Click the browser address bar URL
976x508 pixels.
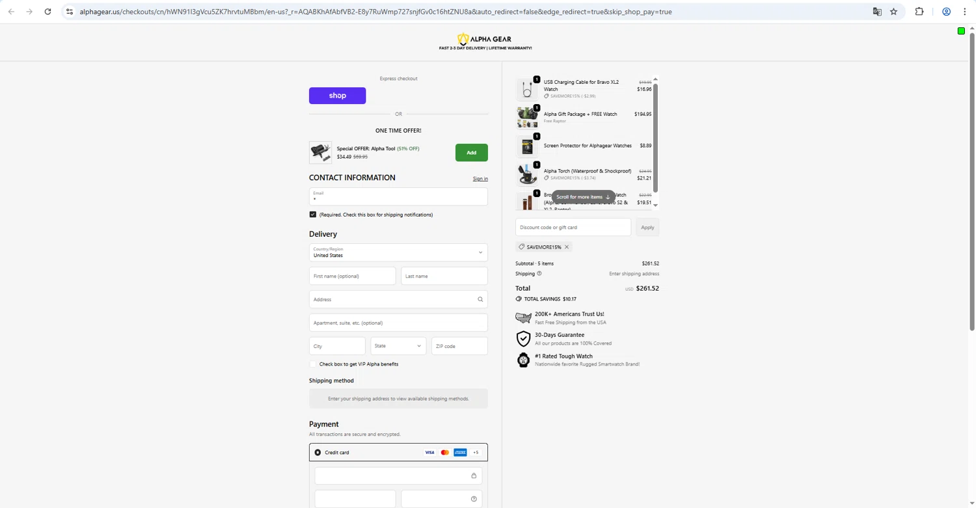click(375, 12)
